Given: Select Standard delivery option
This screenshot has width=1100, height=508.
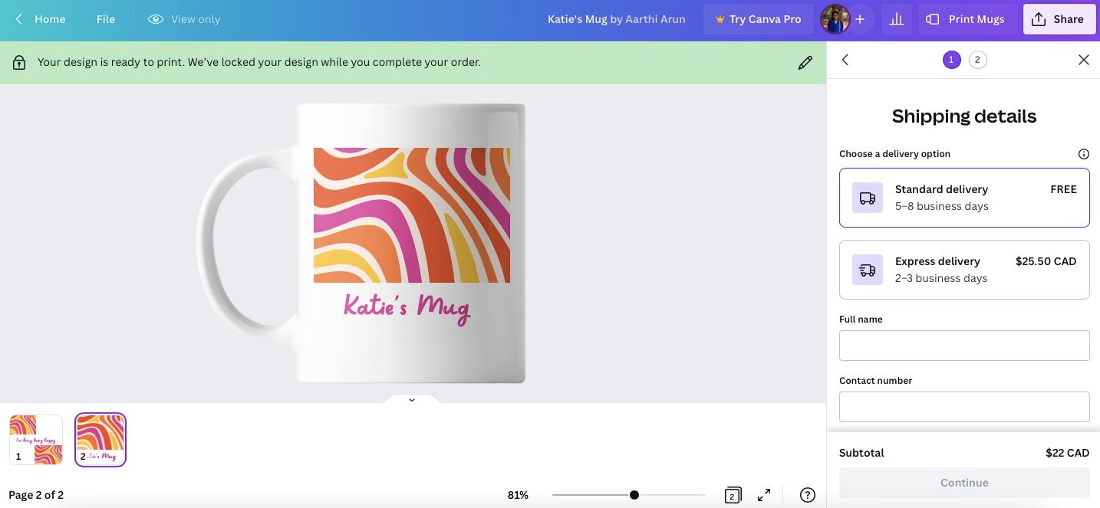Looking at the screenshot, I should click(964, 198).
